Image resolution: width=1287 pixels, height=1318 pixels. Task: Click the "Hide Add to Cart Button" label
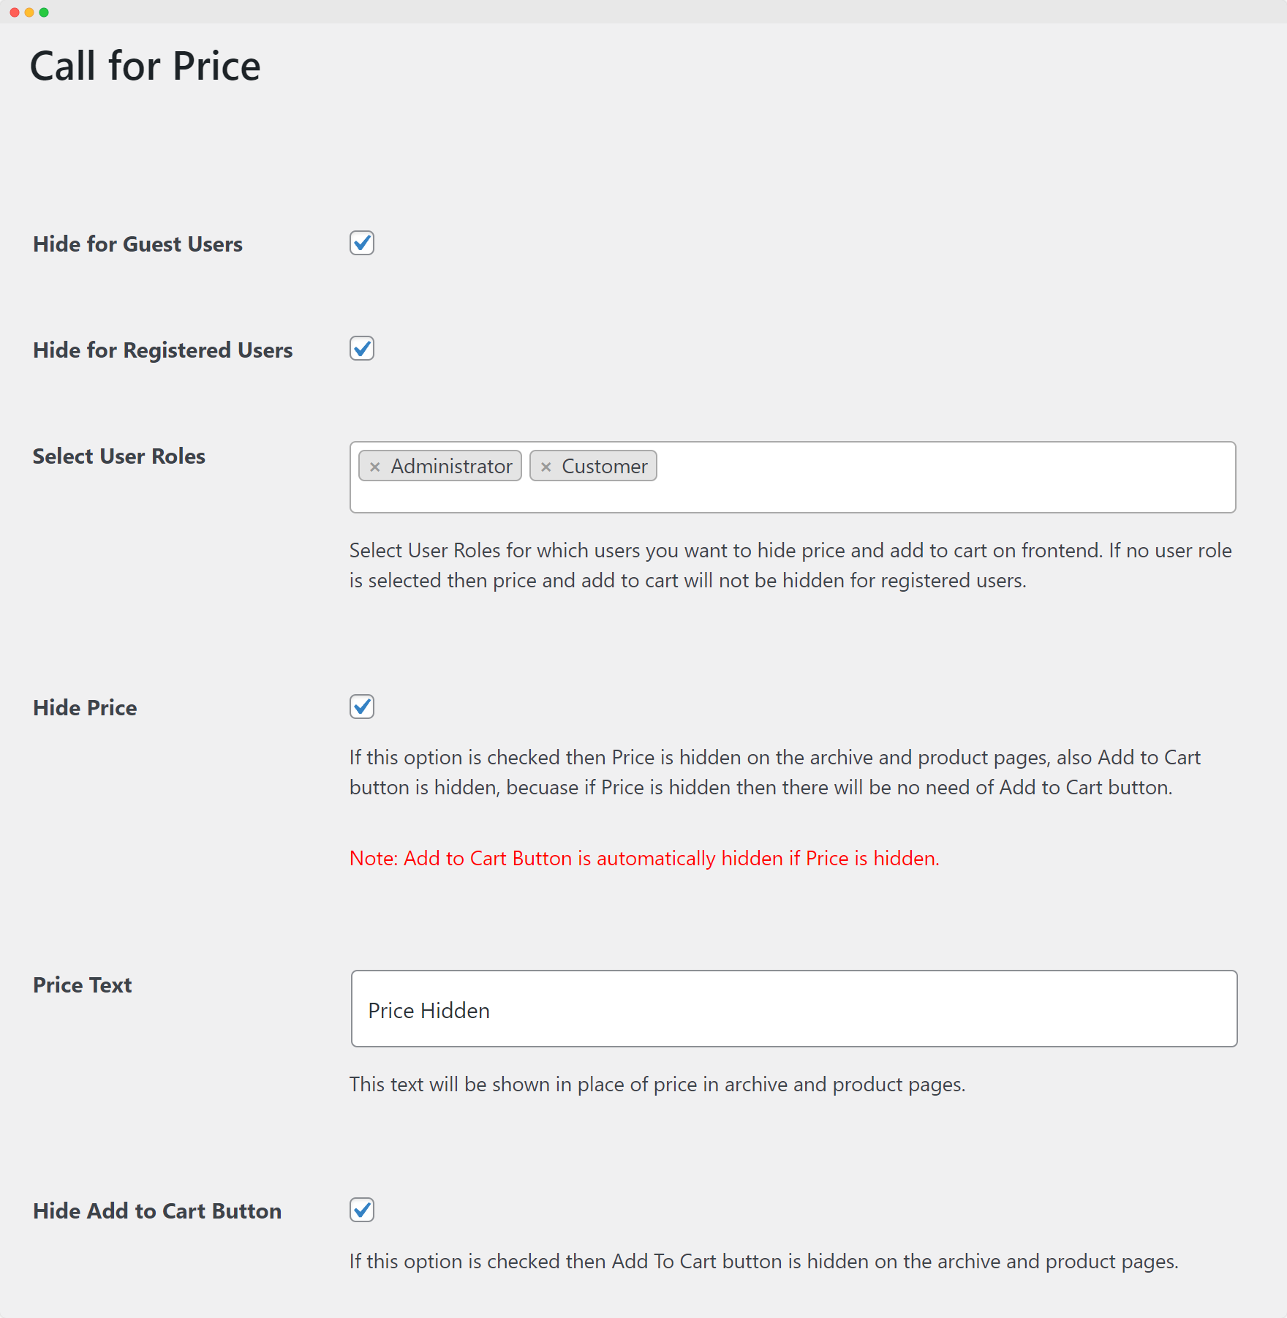[157, 1211]
